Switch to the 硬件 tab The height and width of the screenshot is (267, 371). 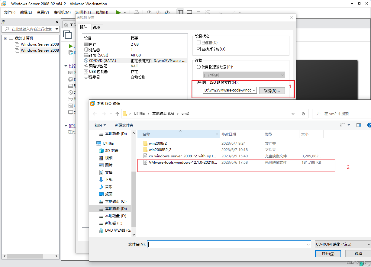(x=84, y=27)
